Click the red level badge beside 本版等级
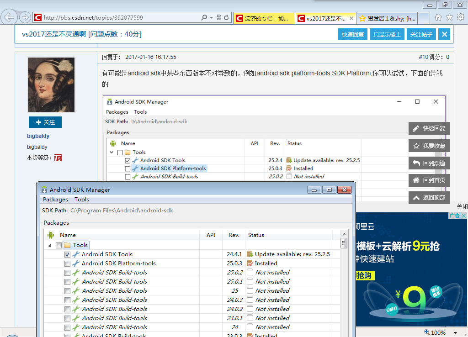 pyautogui.click(x=58, y=158)
